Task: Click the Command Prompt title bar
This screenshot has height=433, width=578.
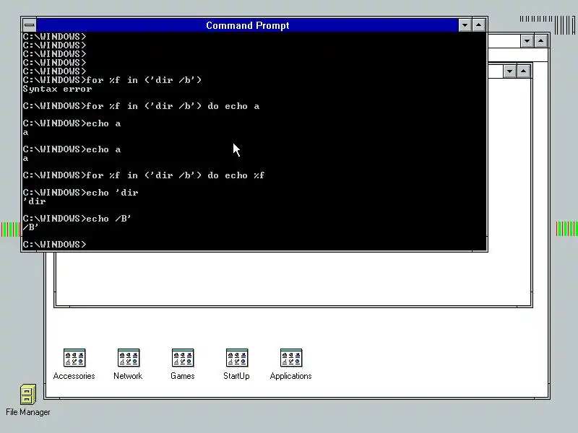Action: point(247,25)
